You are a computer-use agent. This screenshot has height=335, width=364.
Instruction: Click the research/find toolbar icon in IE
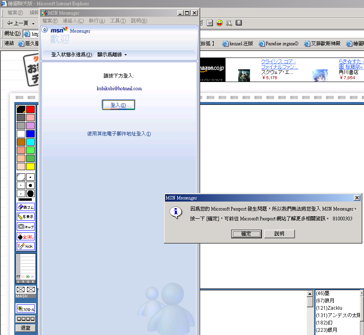tap(229, 23)
